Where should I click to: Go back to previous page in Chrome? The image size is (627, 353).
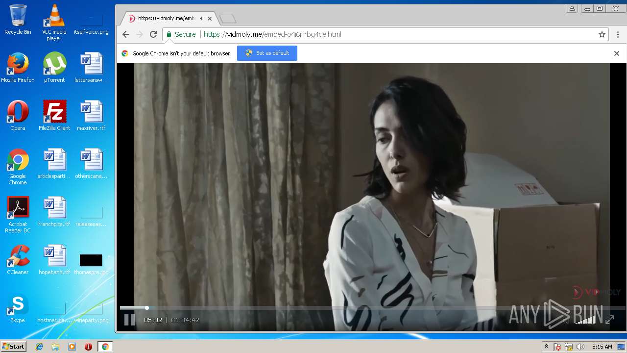coord(126,34)
